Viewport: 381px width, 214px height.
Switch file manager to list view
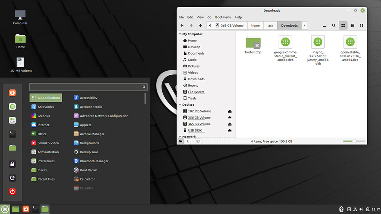[352, 25]
